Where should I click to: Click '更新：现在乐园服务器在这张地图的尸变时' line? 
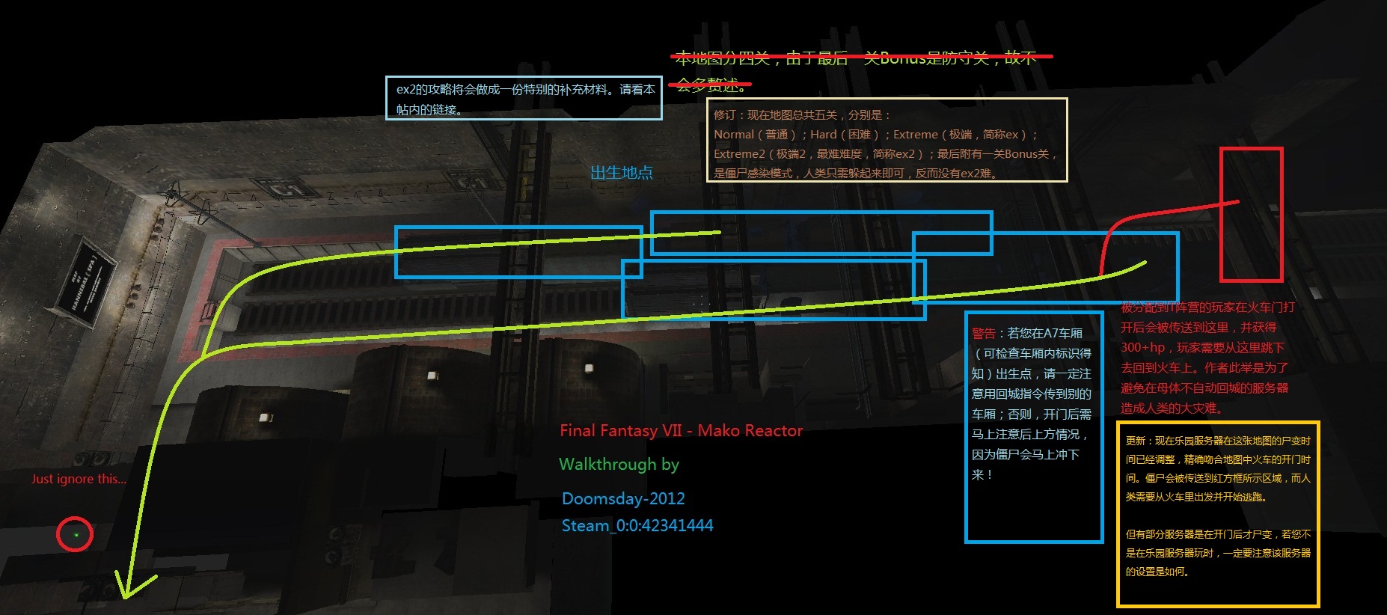pyautogui.click(x=1218, y=441)
